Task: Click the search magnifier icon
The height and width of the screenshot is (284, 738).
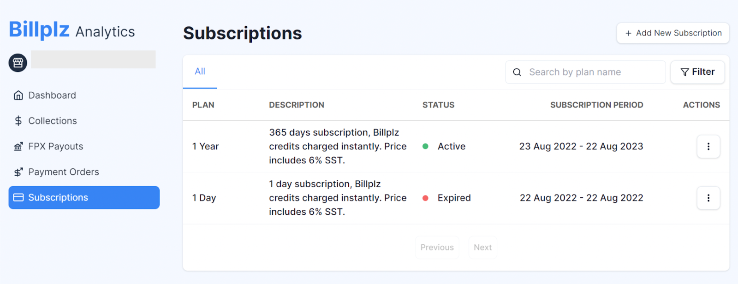Action: (517, 72)
